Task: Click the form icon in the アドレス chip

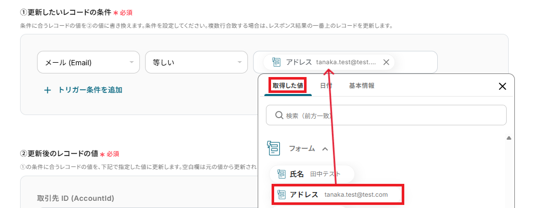Action: coord(276,62)
